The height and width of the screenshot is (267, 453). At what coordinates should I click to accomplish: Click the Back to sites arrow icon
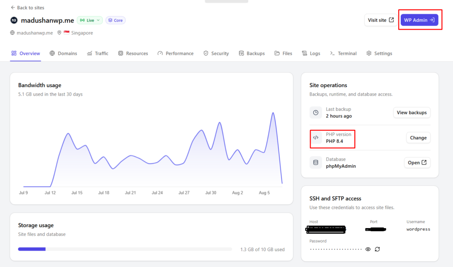(13, 8)
